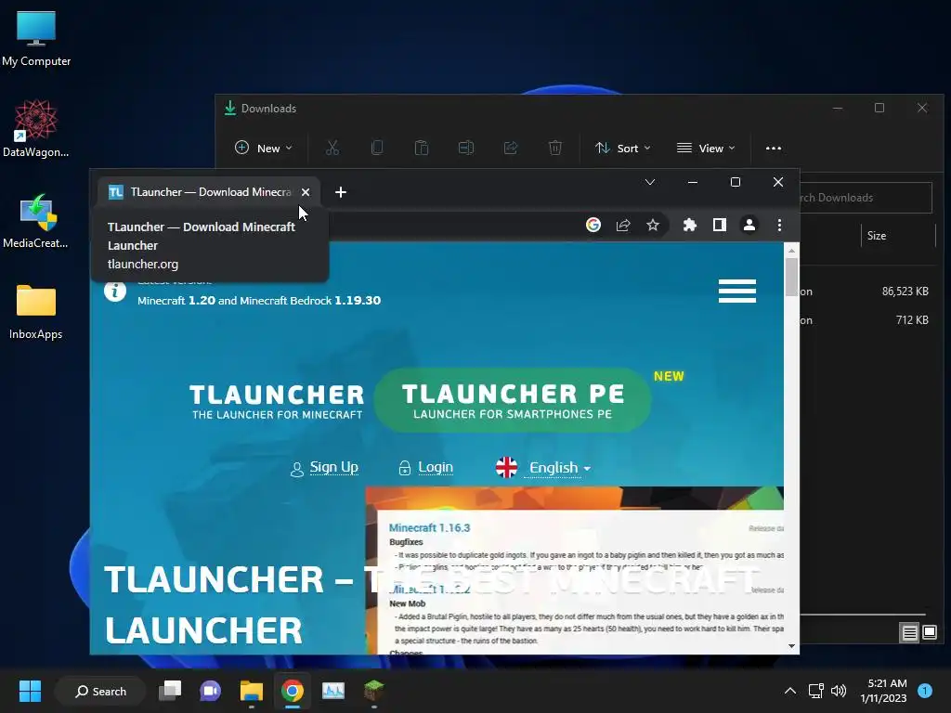Open Chrome profile avatar icon
Viewport: 951px width, 713px height.
tap(749, 225)
